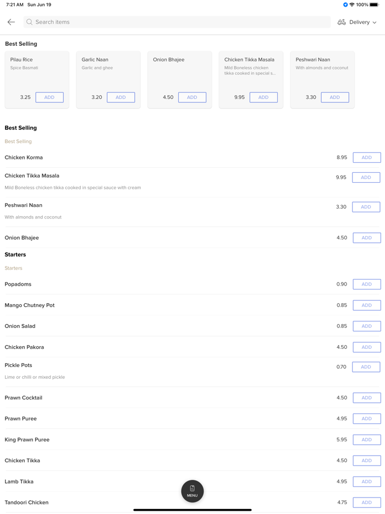Add Mango Chutney Pot to order

[x=366, y=305]
